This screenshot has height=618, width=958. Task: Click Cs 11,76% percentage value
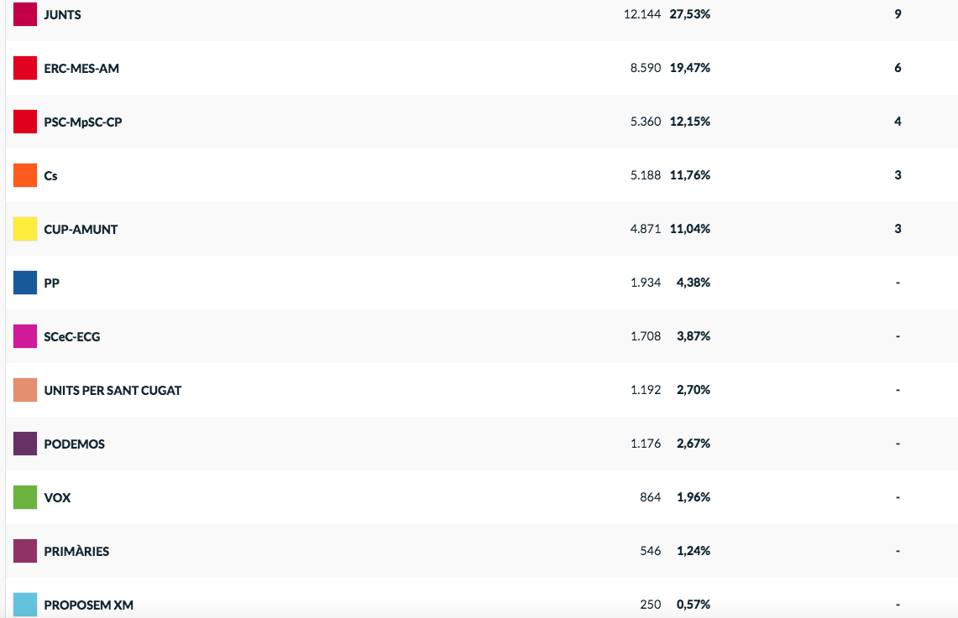pyautogui.click(x=690, y=175)
